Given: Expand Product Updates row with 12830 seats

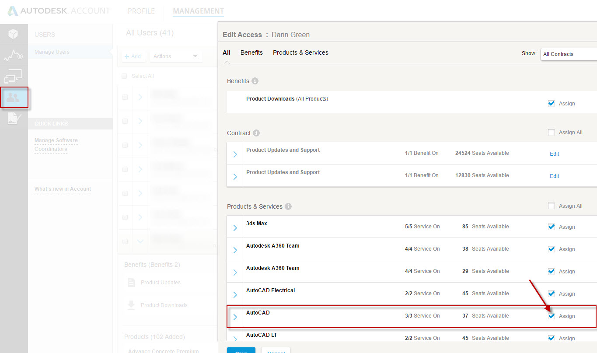Looking at the screenshot, I should [235, 176].
